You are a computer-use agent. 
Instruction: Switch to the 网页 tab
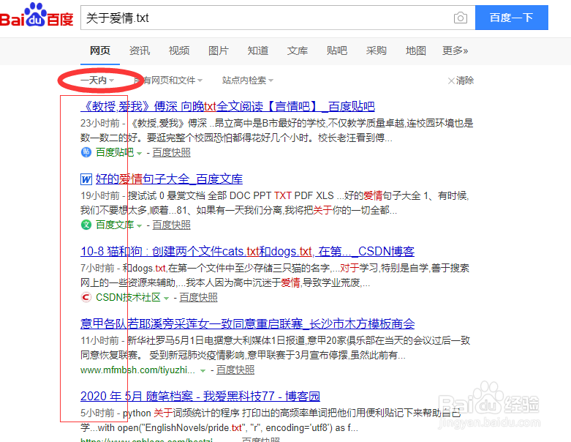(100, 50)
